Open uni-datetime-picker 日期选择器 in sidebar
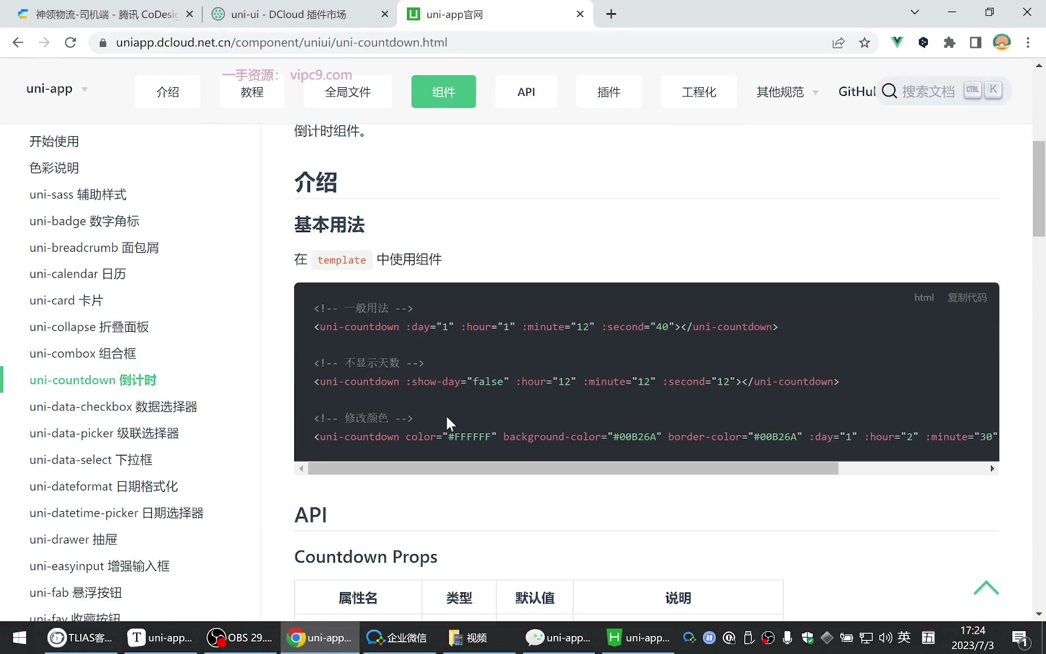Viewport: 1046px width, 654px height. [117, 513]
